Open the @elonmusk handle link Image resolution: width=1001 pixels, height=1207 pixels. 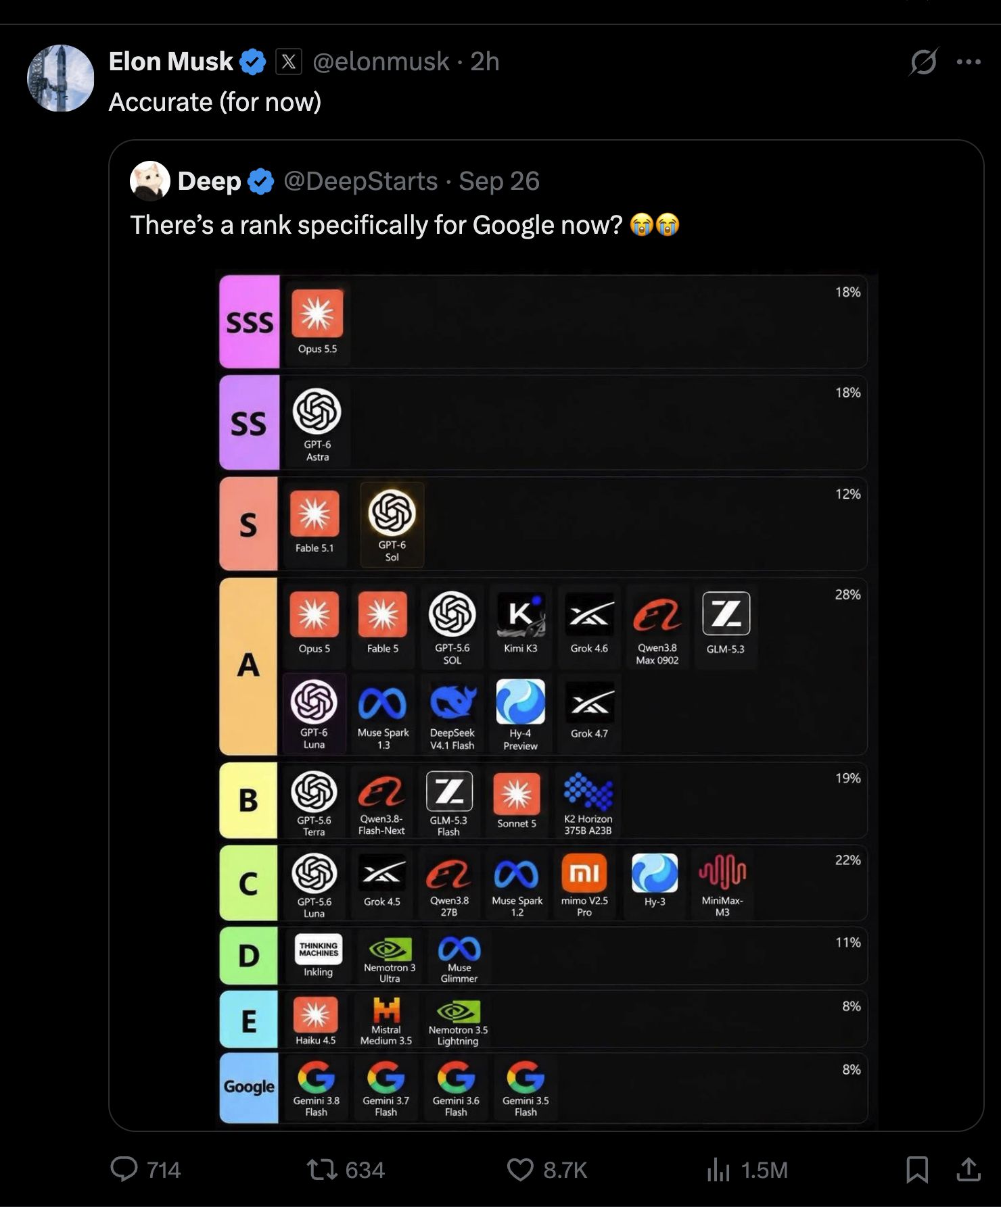click(x=381, y=61)
